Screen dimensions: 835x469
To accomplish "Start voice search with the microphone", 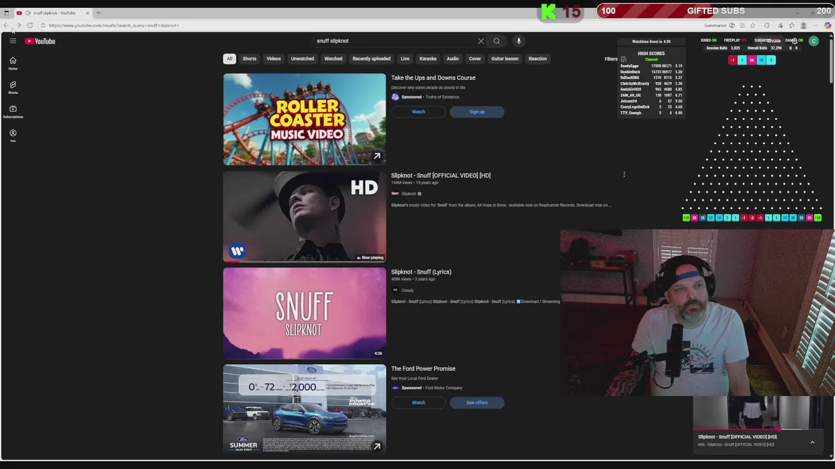I will pos(519,41).
